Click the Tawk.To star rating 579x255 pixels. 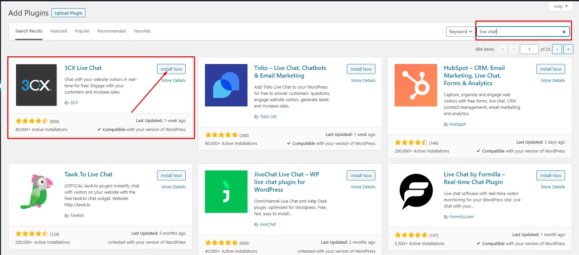(32, 234)
